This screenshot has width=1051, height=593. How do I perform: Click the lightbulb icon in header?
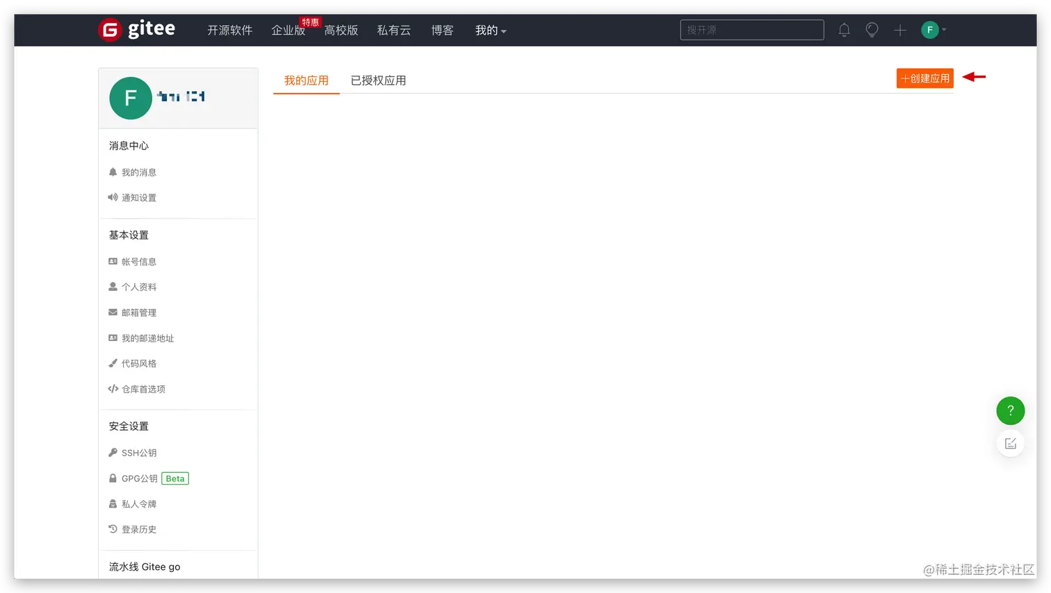tap(872, 30)
